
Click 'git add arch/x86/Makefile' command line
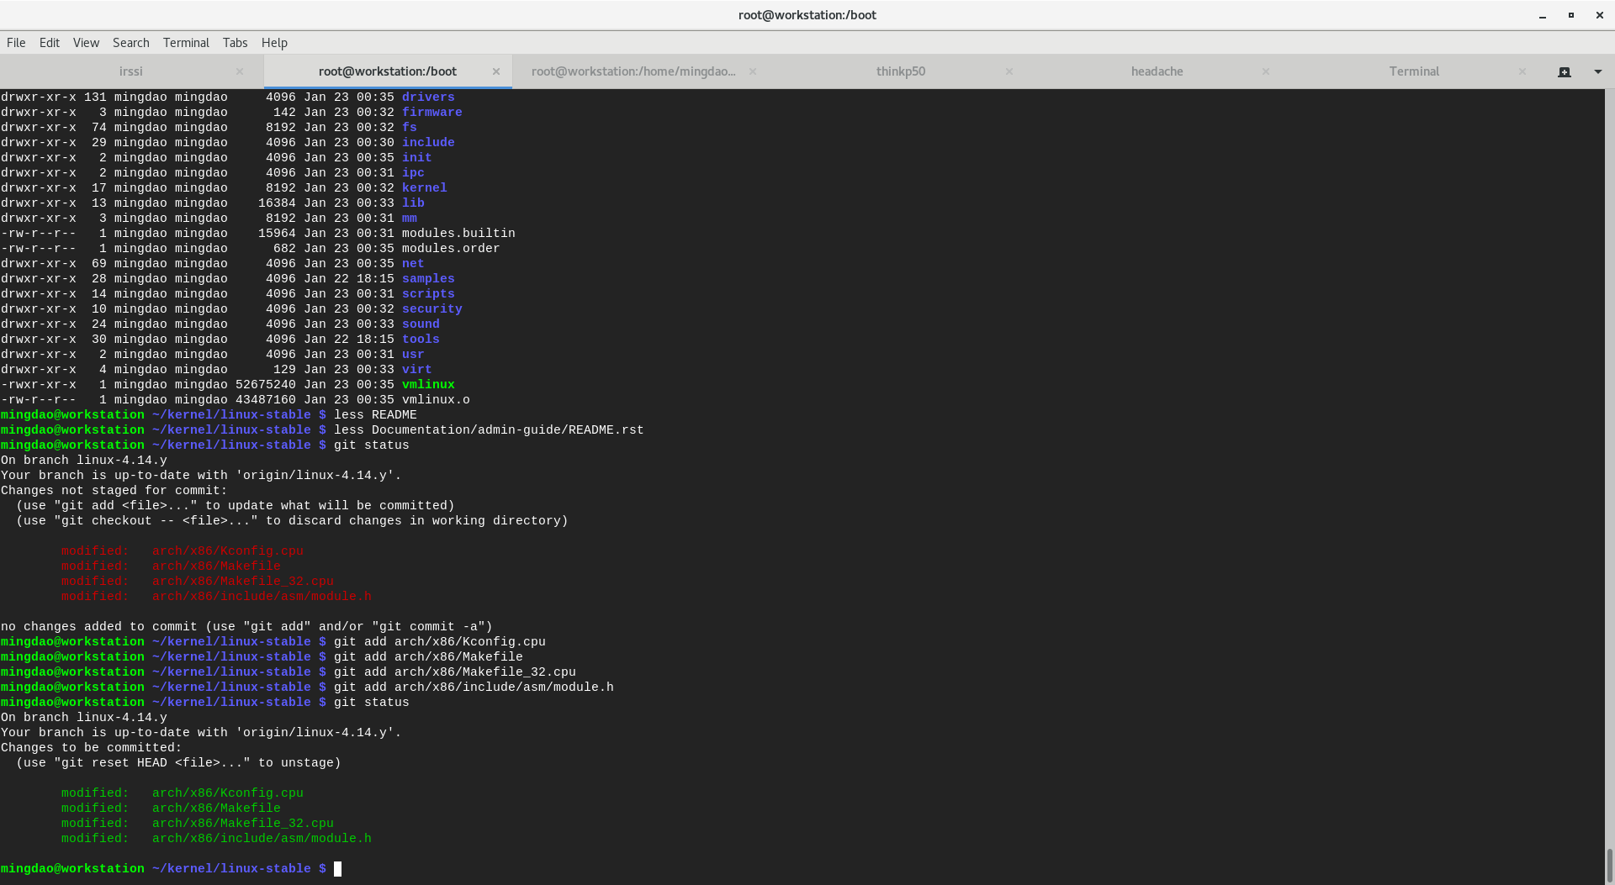(428, 657)
